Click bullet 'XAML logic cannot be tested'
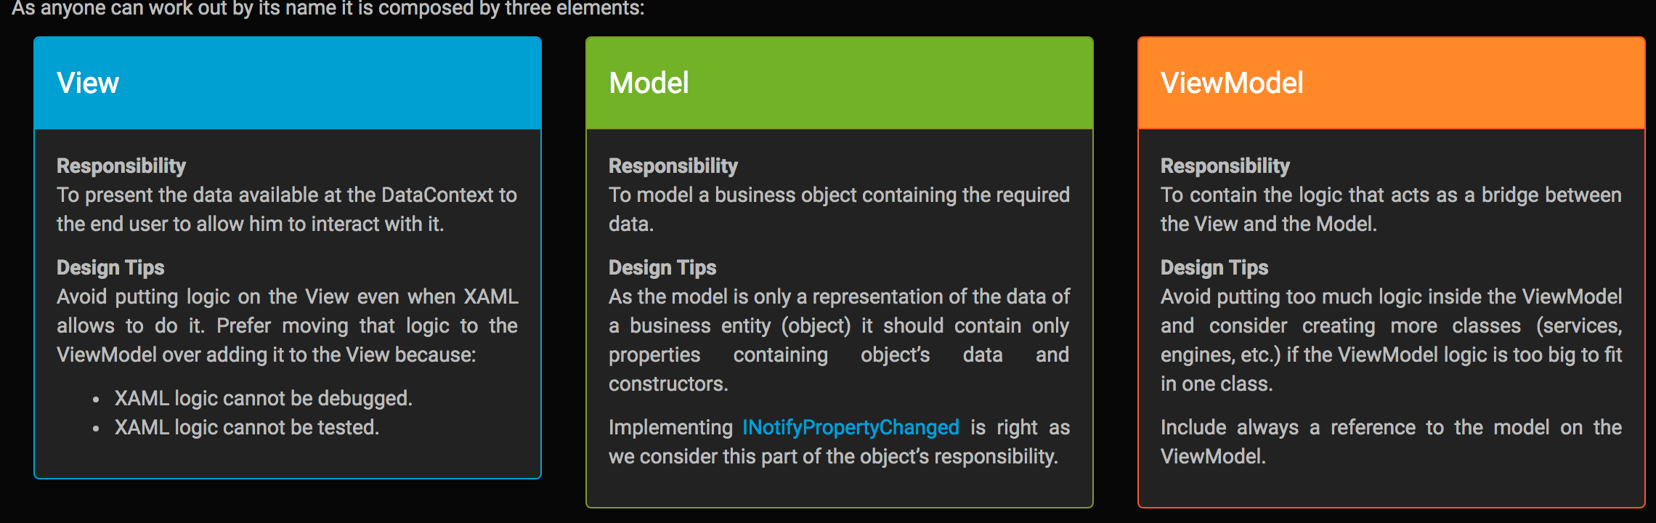1656x523 pixels. click(247, 427)
